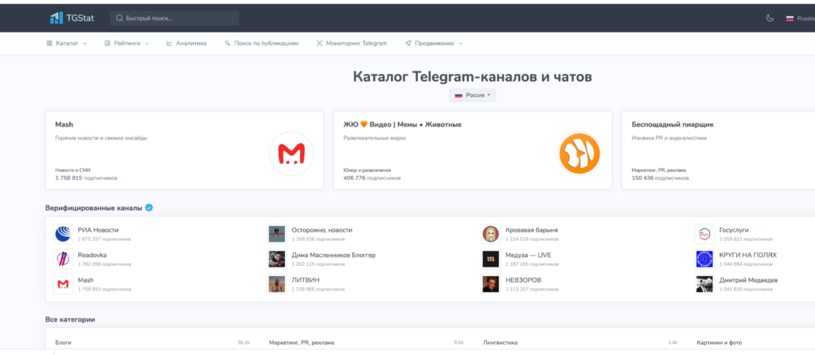Viewport: 815px width, 355px height.
Task: Open the Беспощадный пиарщик card
Action: coord(719,150)
